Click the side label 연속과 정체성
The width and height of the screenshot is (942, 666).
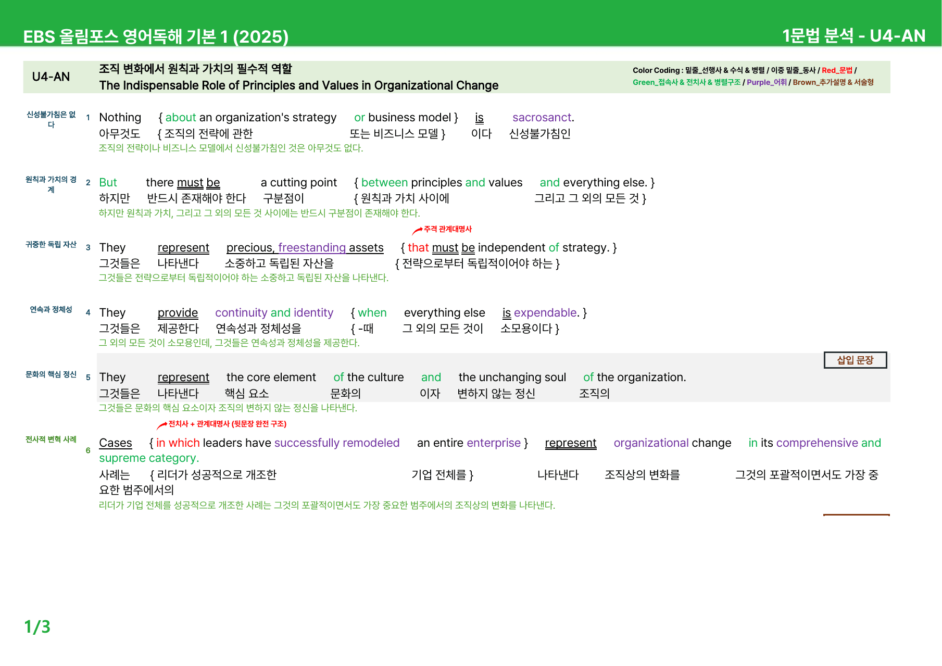[51, 309]
